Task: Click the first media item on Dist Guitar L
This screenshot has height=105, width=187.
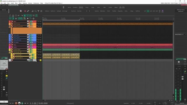Action: [x=47, y=55]
